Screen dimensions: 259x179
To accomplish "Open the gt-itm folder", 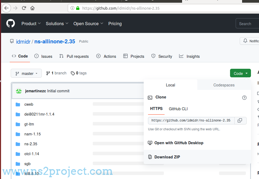I will (29, 124).
